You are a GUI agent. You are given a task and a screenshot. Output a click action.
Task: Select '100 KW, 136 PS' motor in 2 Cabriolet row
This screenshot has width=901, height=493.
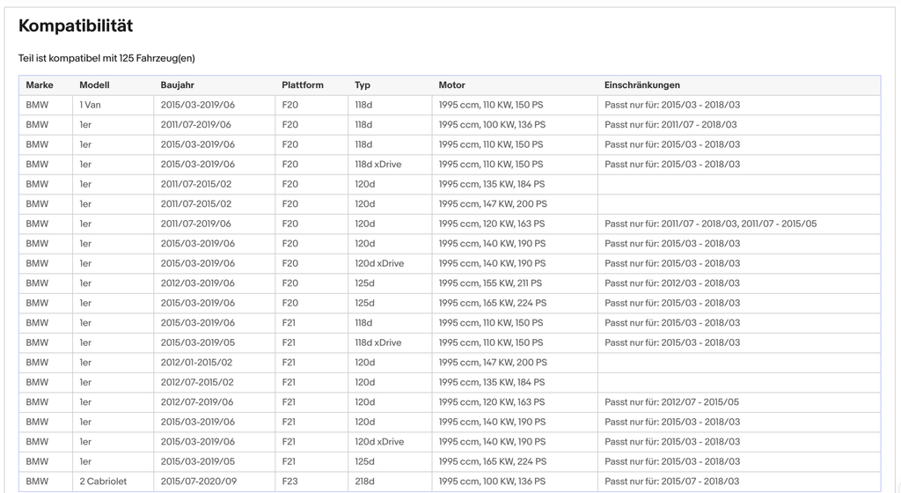pos(492,481)
